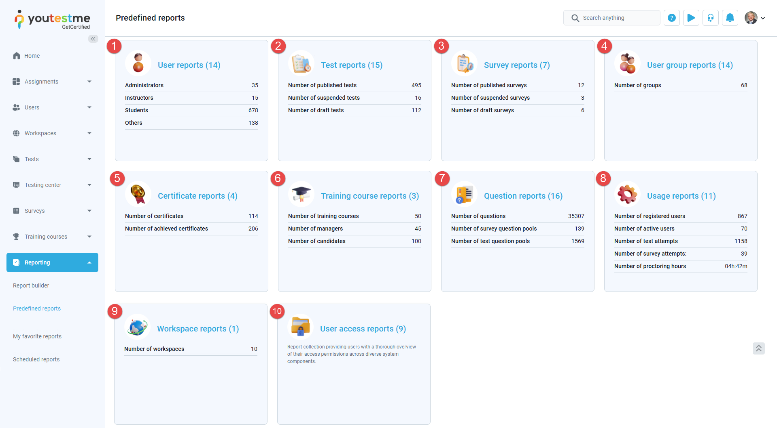Click the Test reports clipboard icon
777x428 pixels.
coord(301,63)
